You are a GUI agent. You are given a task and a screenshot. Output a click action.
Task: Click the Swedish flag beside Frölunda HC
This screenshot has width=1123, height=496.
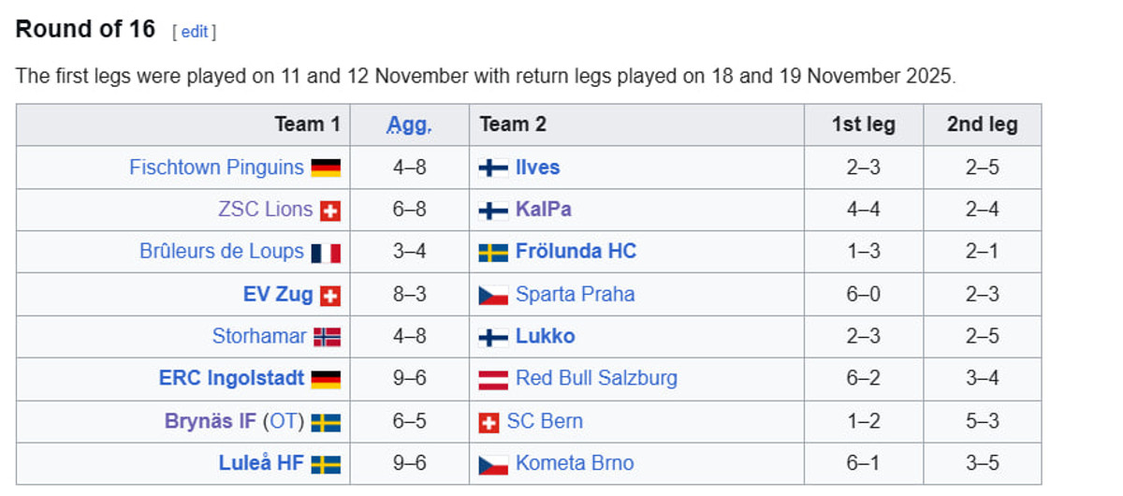coord(493,253)
